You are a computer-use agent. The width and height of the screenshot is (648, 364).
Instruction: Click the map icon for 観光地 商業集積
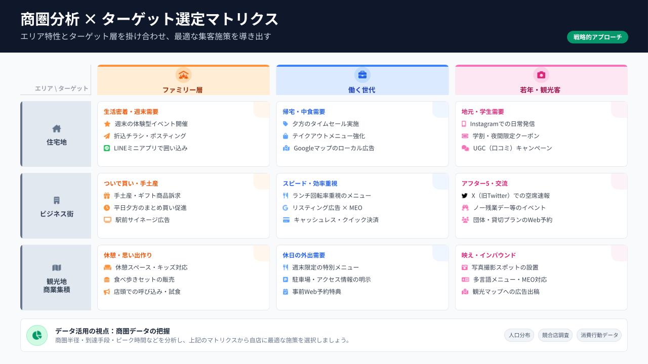click(57, 268)
